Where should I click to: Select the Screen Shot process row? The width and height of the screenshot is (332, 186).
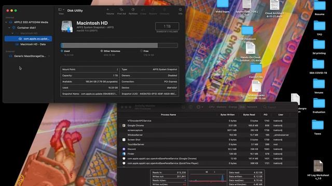tap(208, 139)
